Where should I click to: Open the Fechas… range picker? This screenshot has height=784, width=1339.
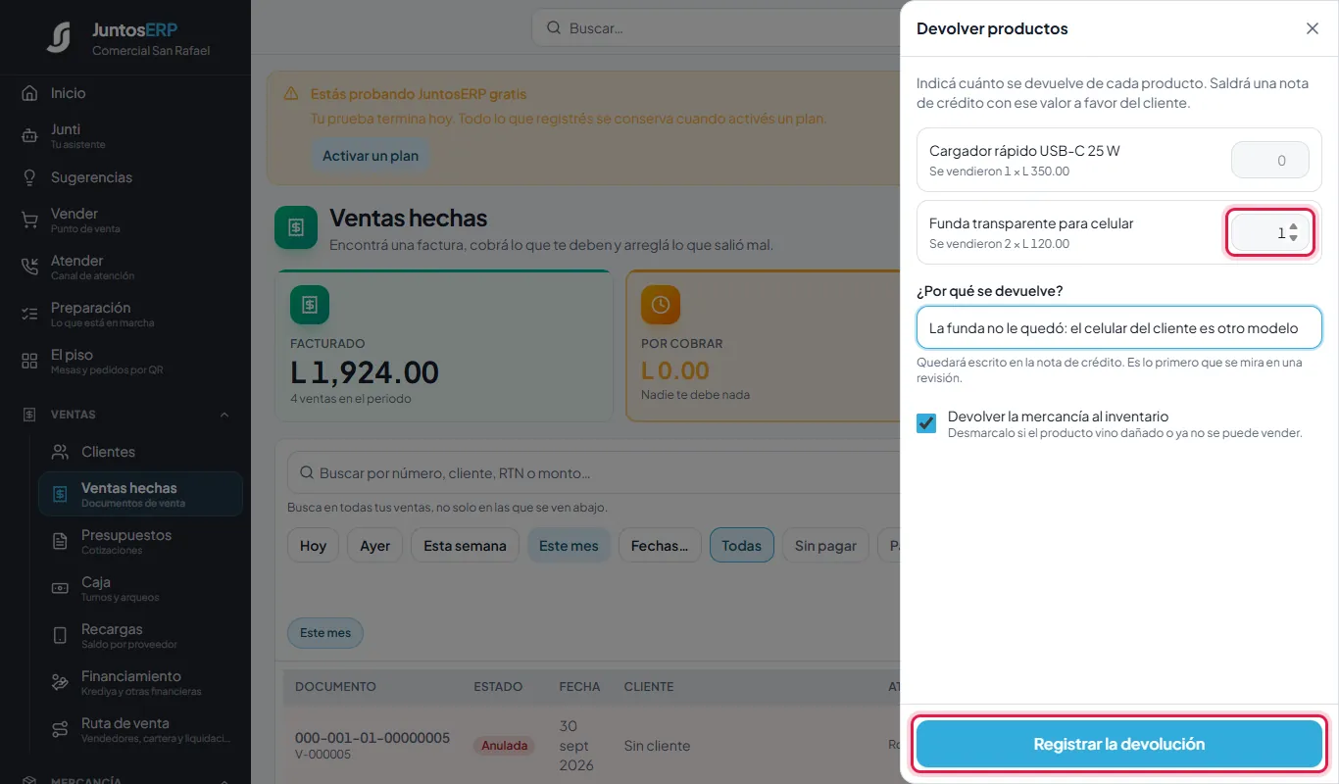click(x=660, y=546)
